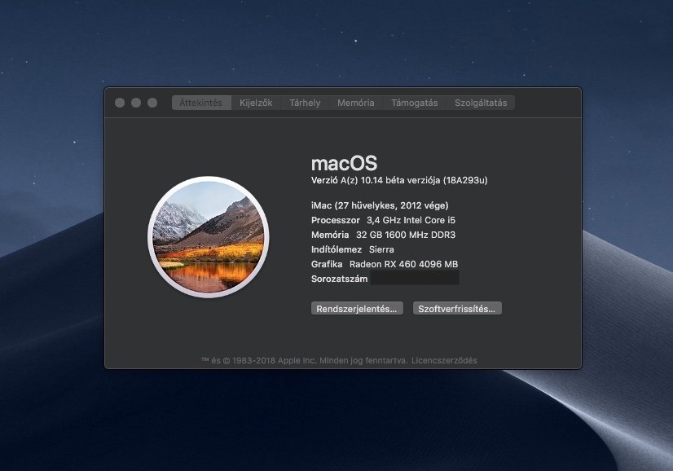The width and height of the screenshot is (673, 471).
Task: Minimize the About This Mac window
Action: pyautogui.click(x=136, y=103)
